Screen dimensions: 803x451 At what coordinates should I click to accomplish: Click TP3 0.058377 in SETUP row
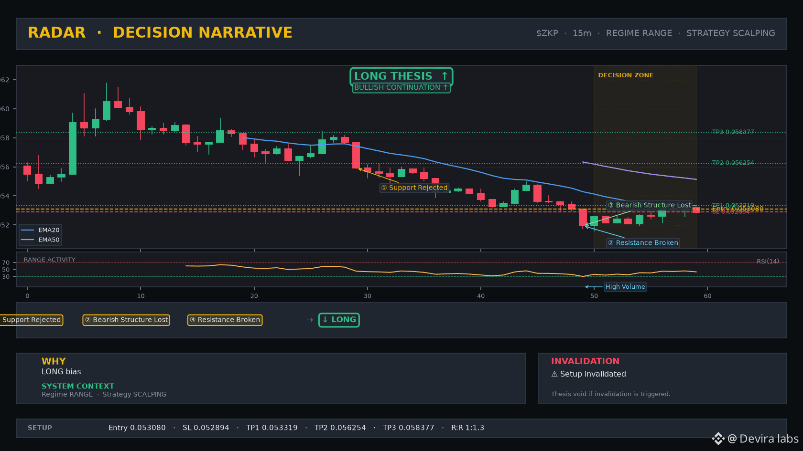(x=409, y=428)
